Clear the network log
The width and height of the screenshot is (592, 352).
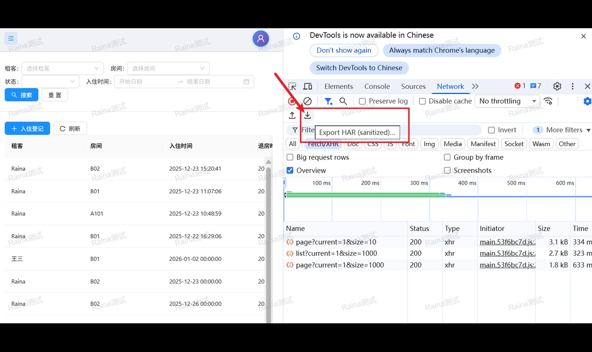coord(308,101)
